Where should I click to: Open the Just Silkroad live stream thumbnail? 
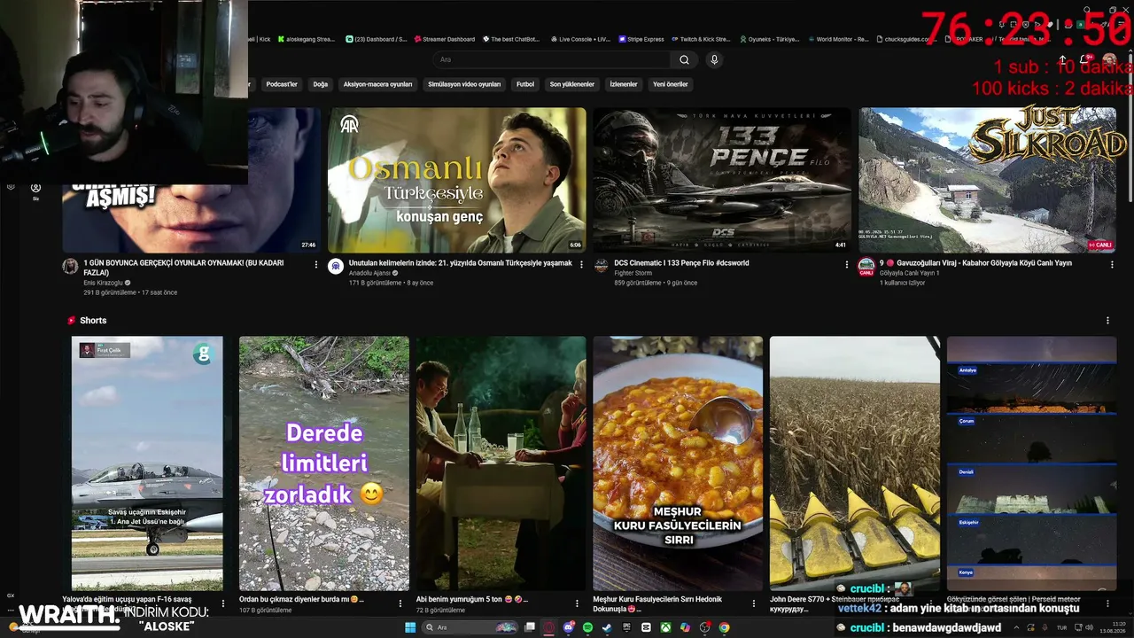[x=987, y=180]
